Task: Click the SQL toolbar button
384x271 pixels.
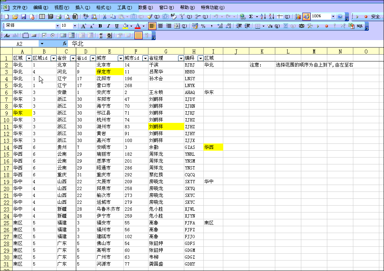Action: 360,26
